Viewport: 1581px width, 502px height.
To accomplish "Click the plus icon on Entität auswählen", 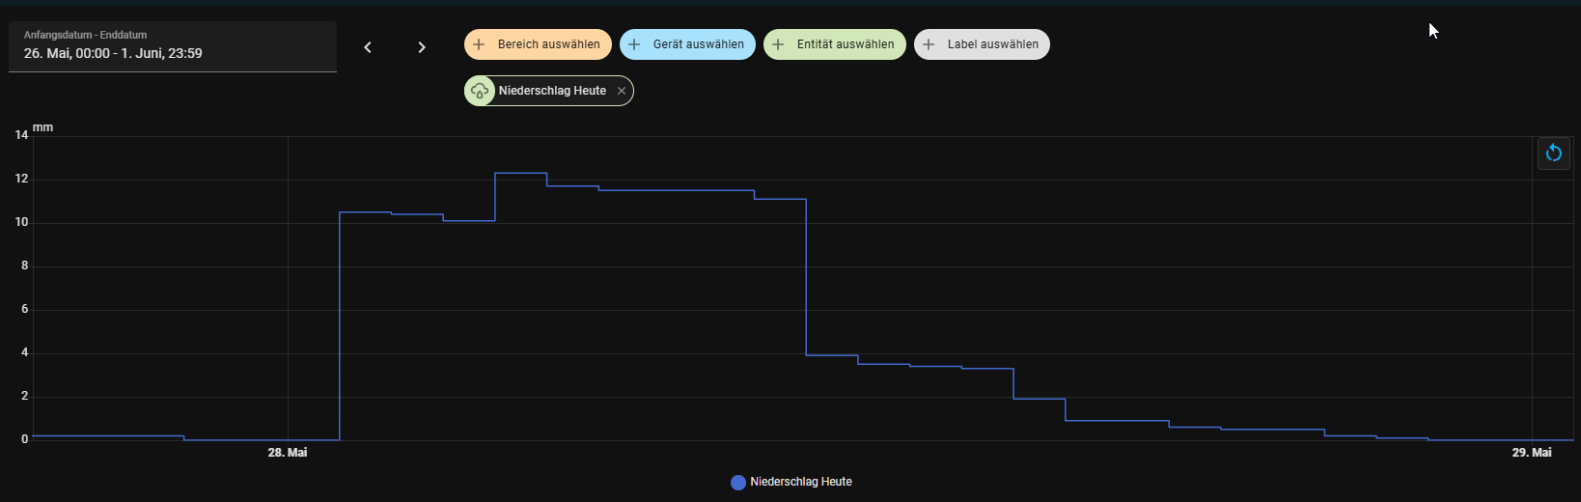I will click(778, 44).
